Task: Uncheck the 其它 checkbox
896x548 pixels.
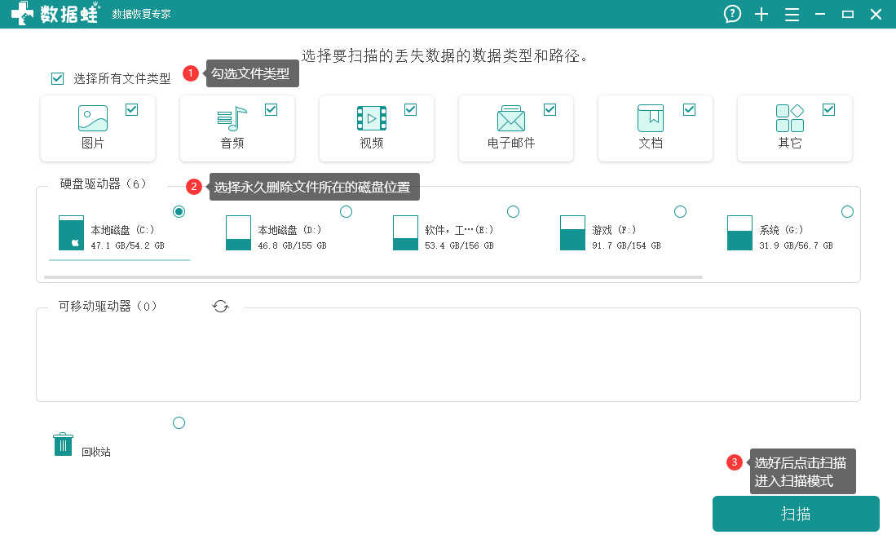Action: [828, 109]
